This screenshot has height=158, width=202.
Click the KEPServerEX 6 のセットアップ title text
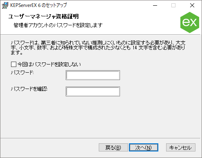coord(39,5)
